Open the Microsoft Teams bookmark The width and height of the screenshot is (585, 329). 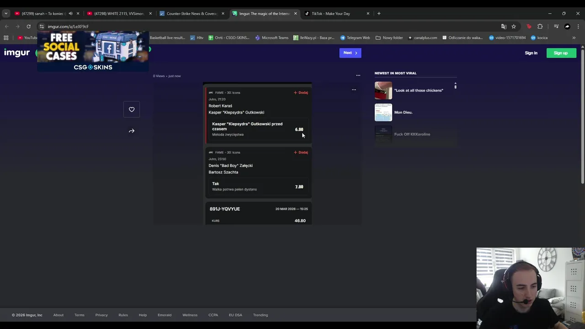272,38
